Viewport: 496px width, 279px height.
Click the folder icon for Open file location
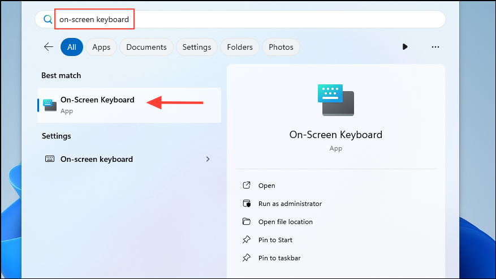pos(247,221)
